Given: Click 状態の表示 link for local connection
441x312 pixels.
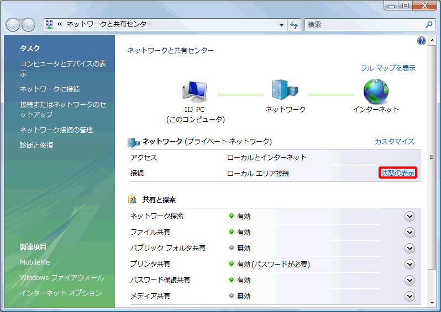Looking at the screenshot, I should coord(398,173).
